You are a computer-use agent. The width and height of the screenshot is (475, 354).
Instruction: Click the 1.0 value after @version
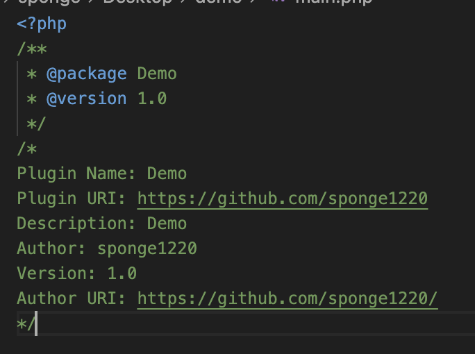pos(152,99)
